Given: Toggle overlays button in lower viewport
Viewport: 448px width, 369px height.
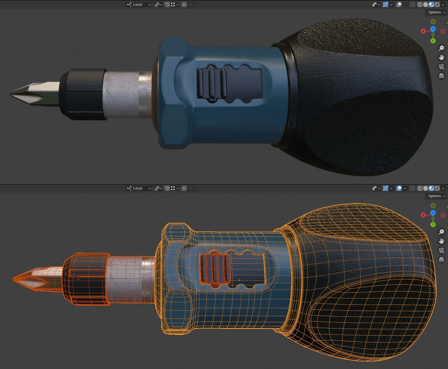Looking at the screenshot, I should [x=399, y=188].
